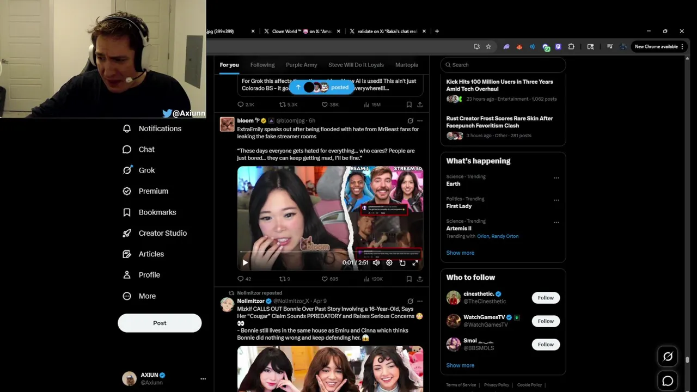697x392 pixels.
Task: Open more options on Nolimitzor's post
Action: coord(420,301)
